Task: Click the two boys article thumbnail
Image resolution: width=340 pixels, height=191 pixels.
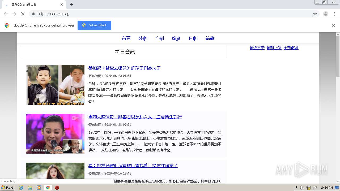Action: [x=55, y=85]
